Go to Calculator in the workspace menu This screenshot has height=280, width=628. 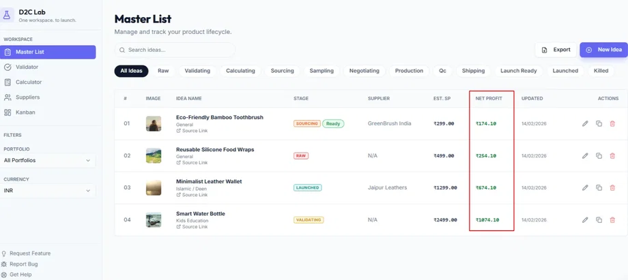click(x=29, y=82)
